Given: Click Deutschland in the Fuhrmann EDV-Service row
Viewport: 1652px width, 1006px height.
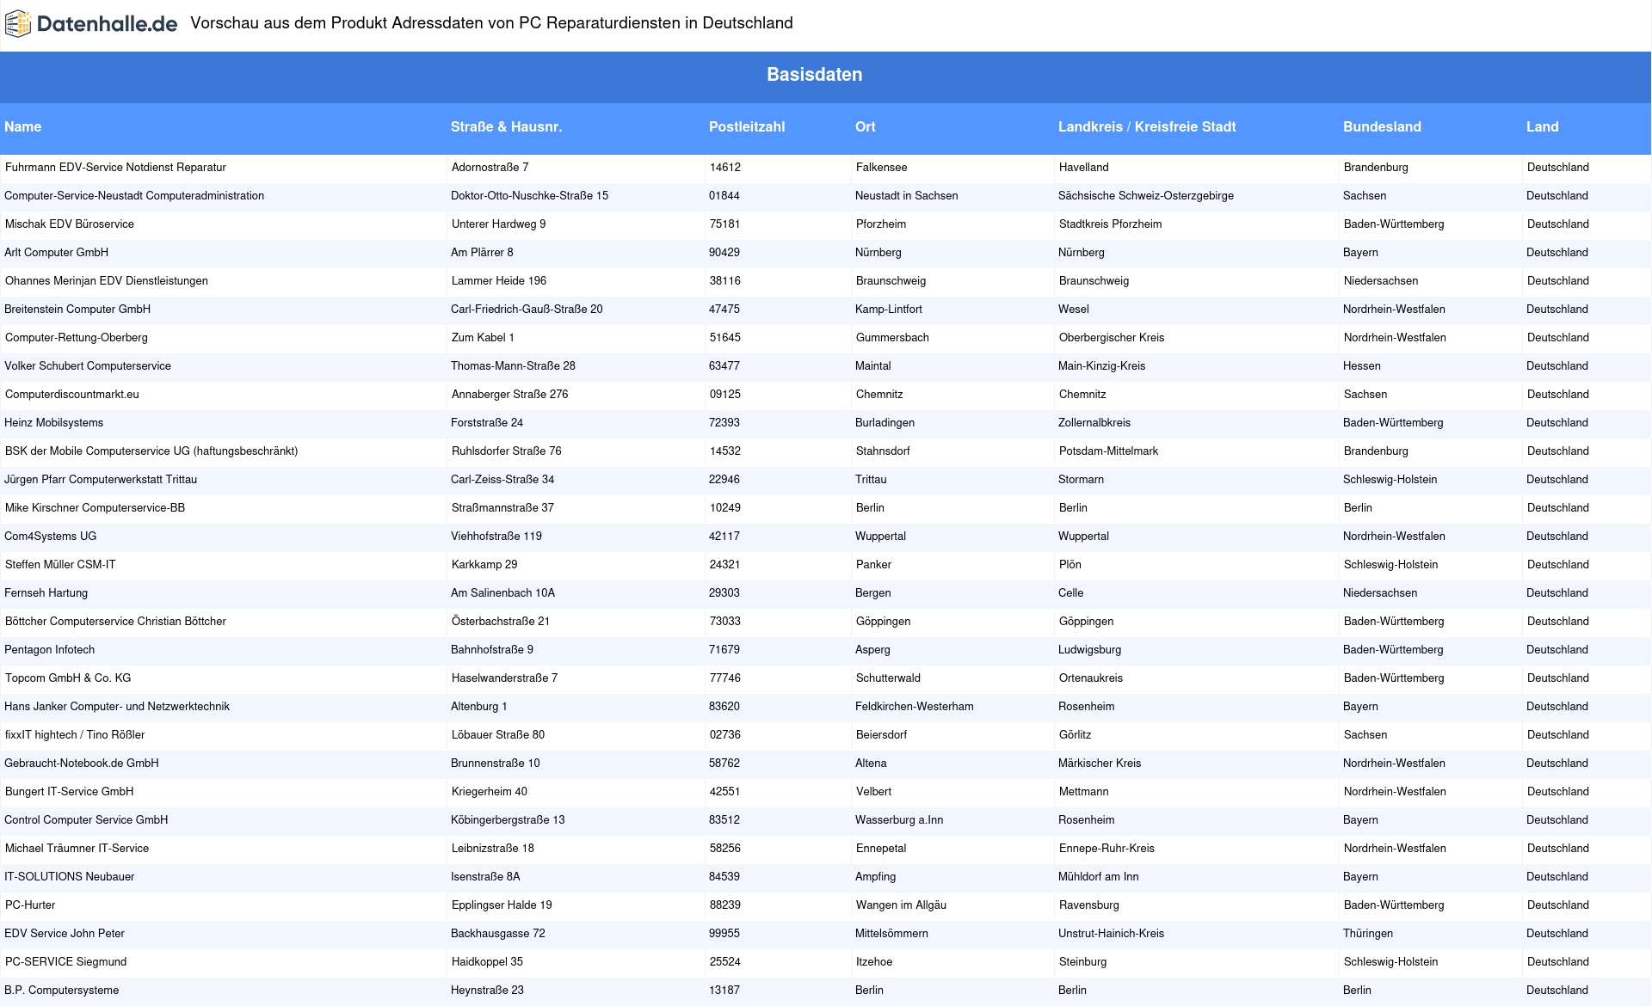Looking at the screenshot, I should [1558, 168].
